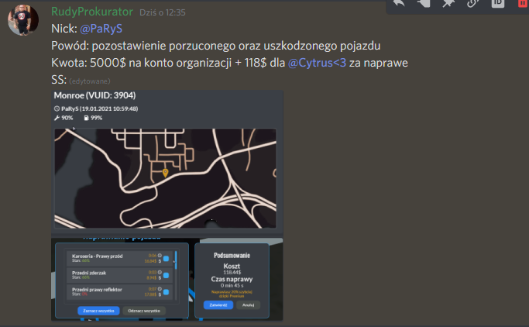Click the Monroe (VUID: 3904) title text

94,95
